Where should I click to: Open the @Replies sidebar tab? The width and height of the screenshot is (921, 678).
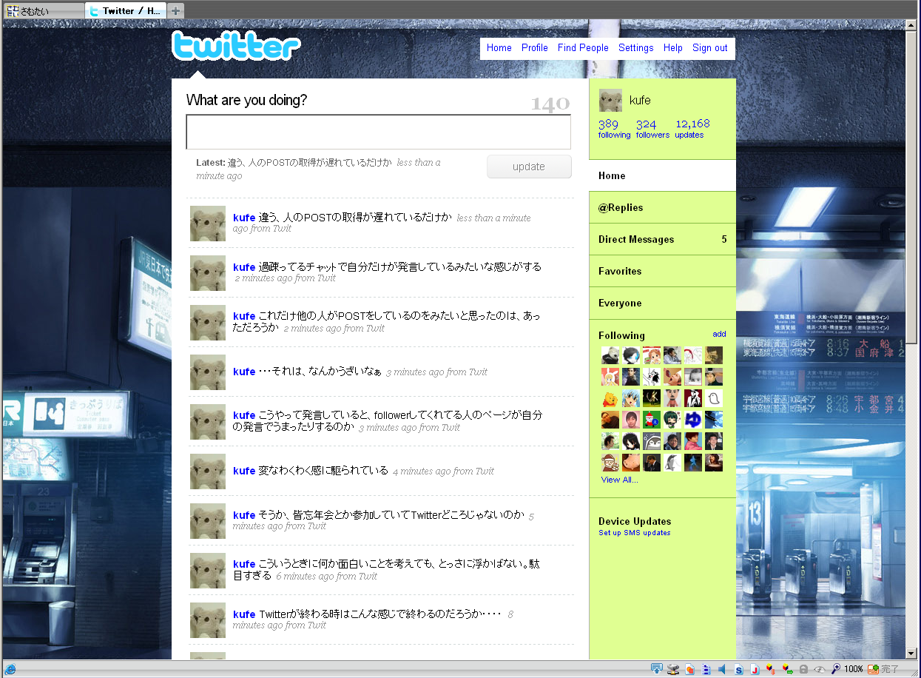(662, 207)
